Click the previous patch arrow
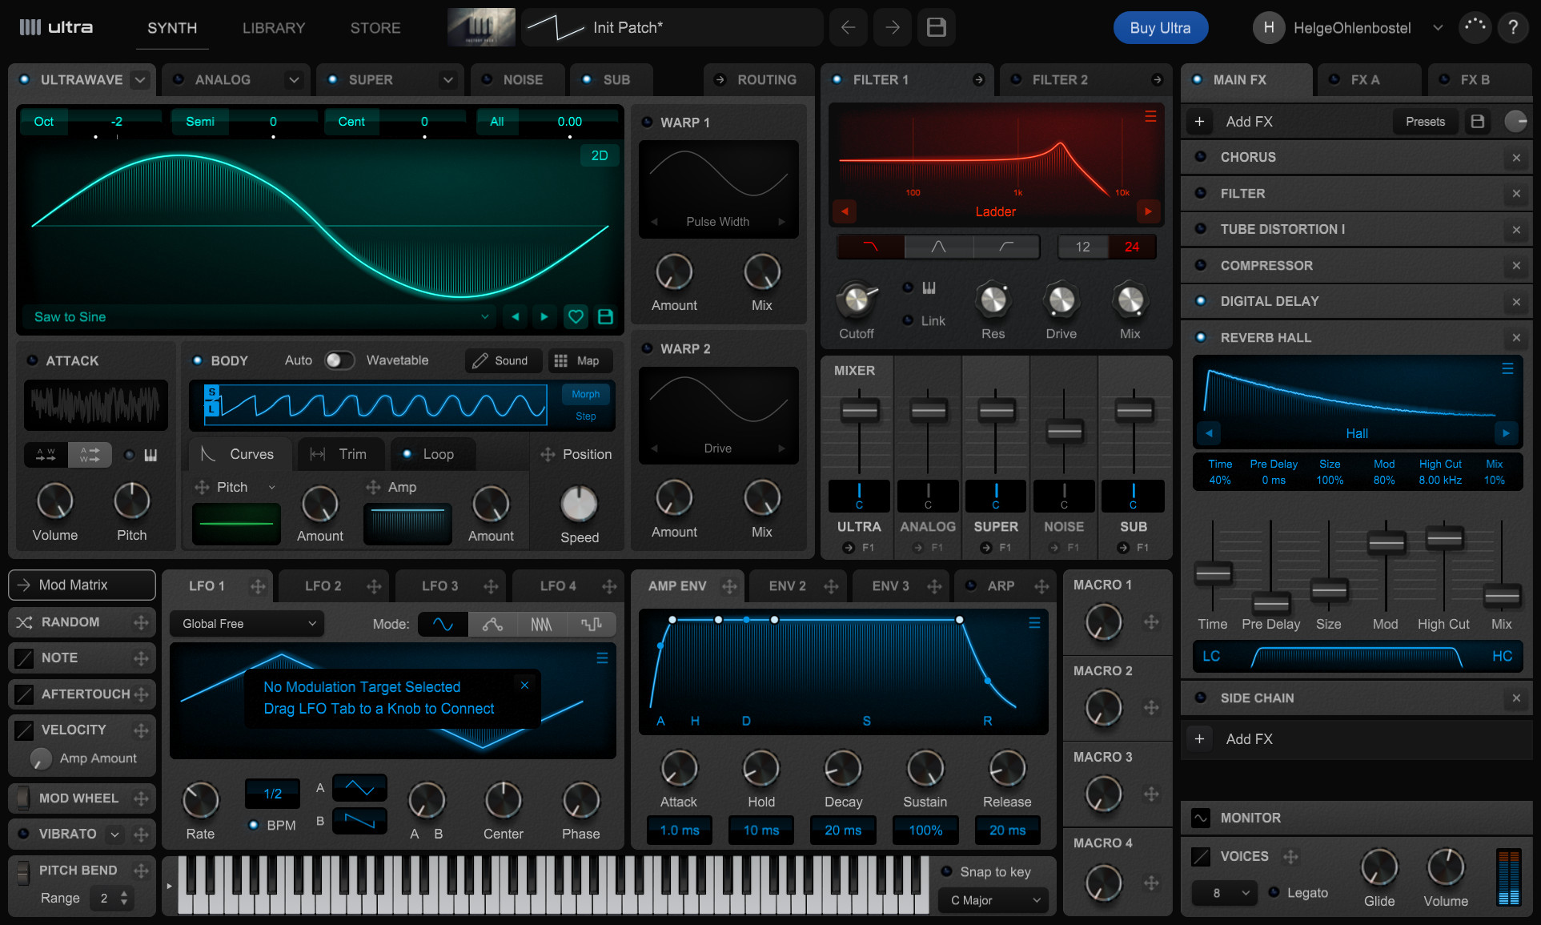 click(x=848, y=28)
